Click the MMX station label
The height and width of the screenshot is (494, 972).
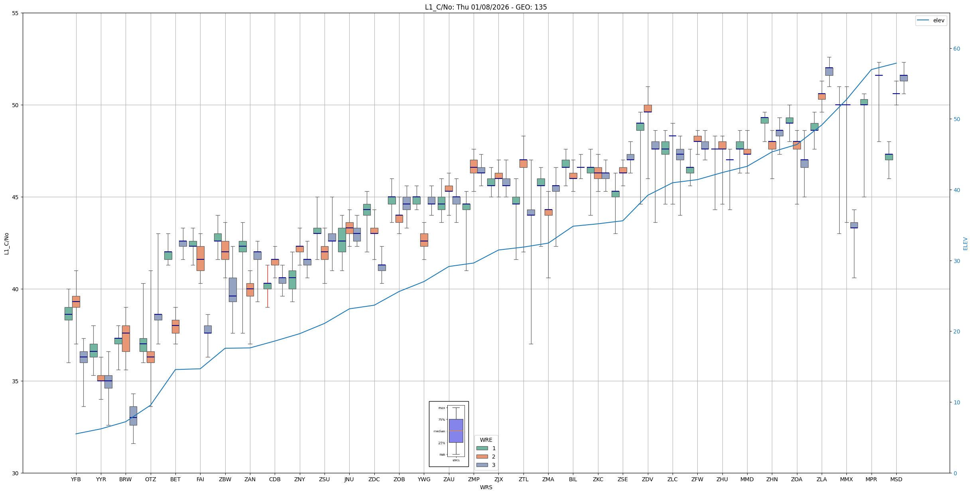846,479
